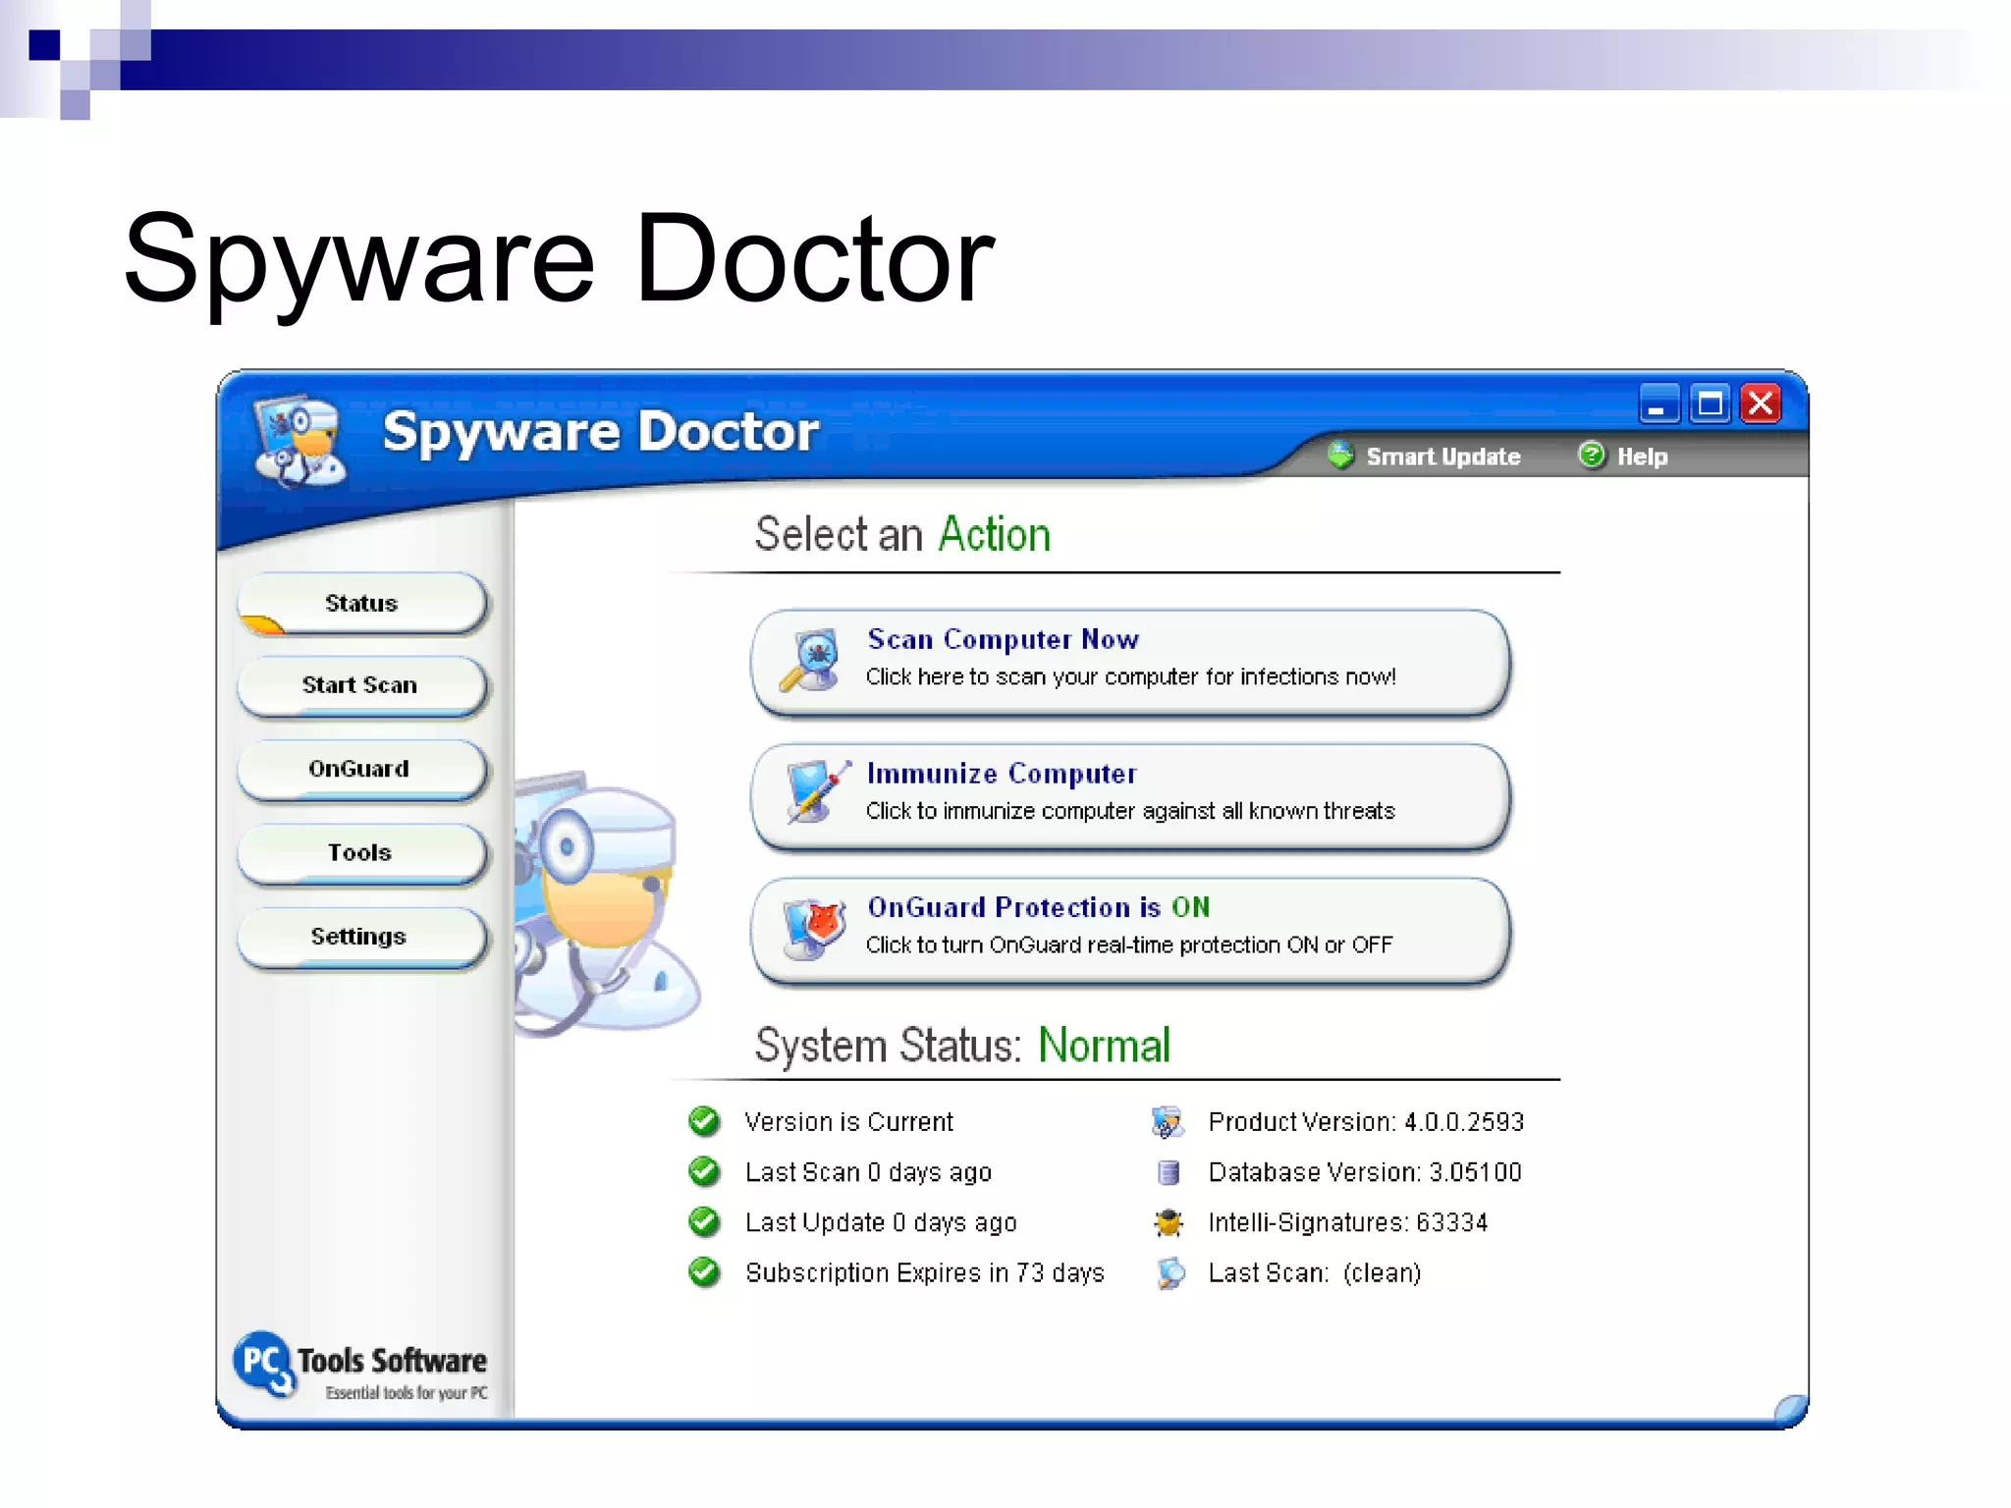This screenshot has width=2011, height=1508.
Task: Click 'Database Version: 3.05100' text
Action: point(1365,1172)
